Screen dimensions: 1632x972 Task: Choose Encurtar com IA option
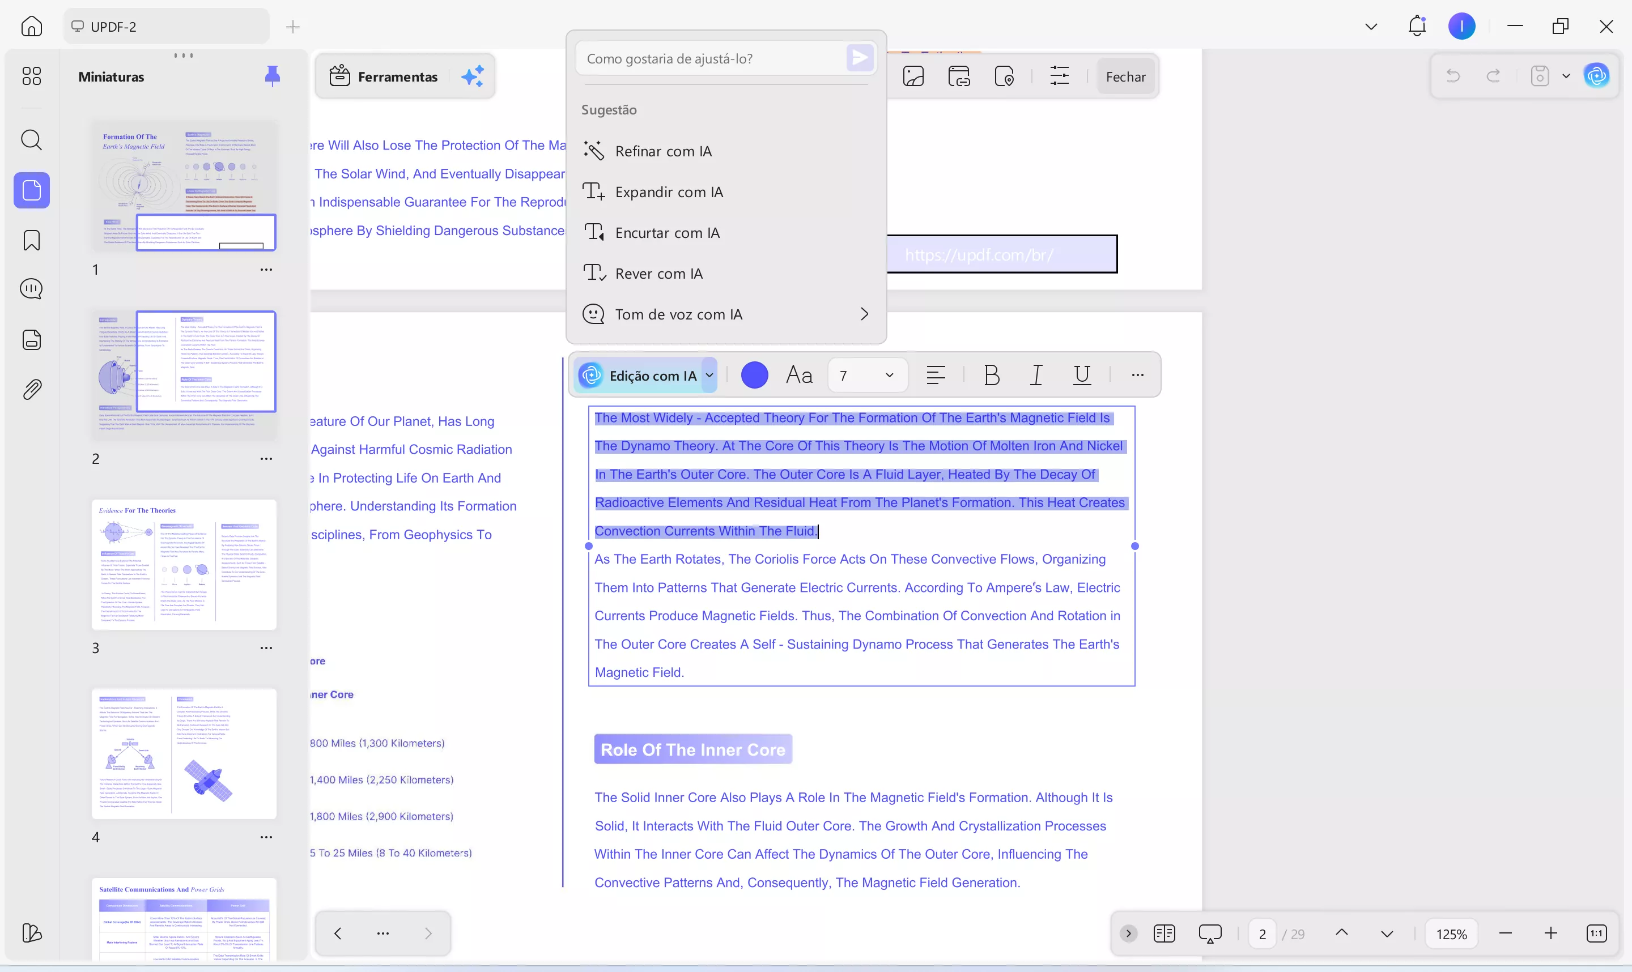(x=667, y=233)
